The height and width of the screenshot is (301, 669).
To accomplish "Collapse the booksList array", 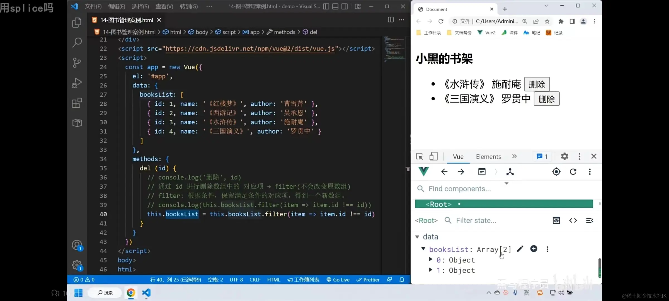I will [423, 249].
